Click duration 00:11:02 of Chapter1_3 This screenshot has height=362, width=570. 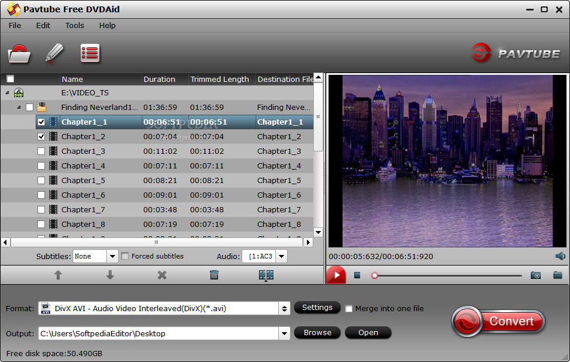click(x=160, y=151)
